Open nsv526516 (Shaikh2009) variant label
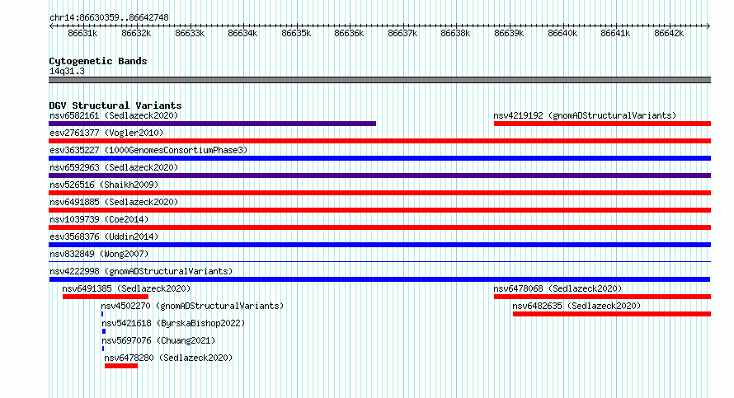Image resolution: width=734 pixels, height=398 pixels. (x=104, y=185)
